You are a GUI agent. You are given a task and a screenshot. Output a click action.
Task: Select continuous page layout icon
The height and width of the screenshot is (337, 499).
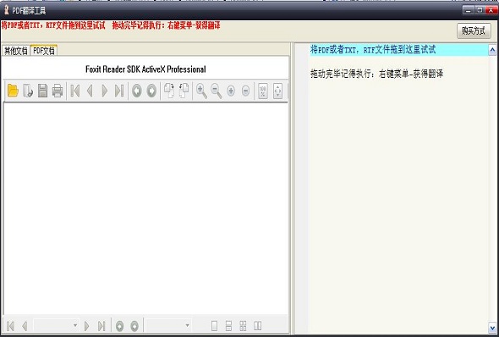(x=228, y=325)
